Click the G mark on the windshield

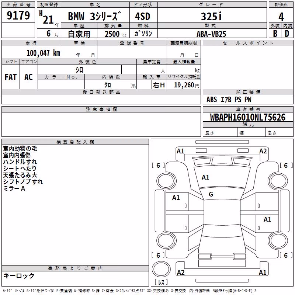pyautogui.click(x=211, y=194)
